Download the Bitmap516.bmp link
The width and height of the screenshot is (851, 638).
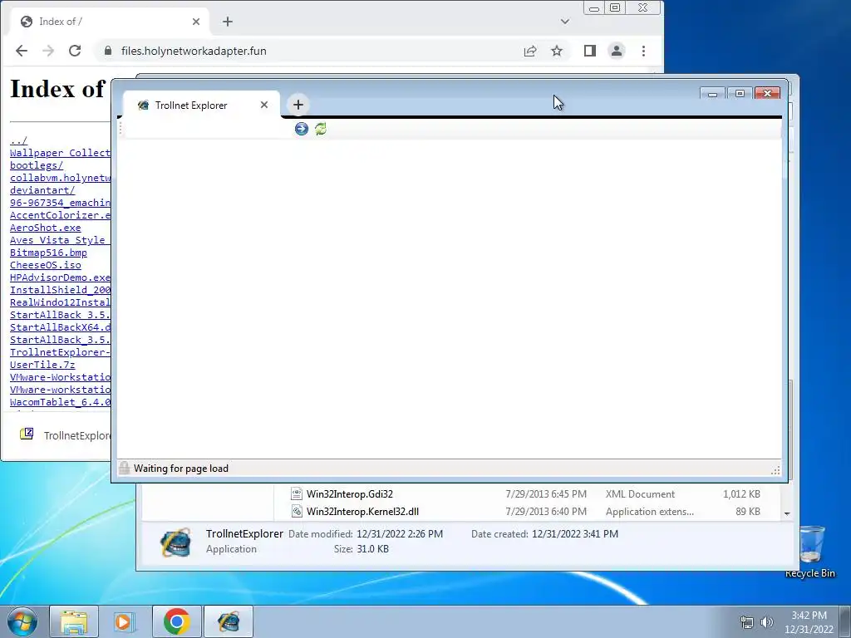coord(48,253)
